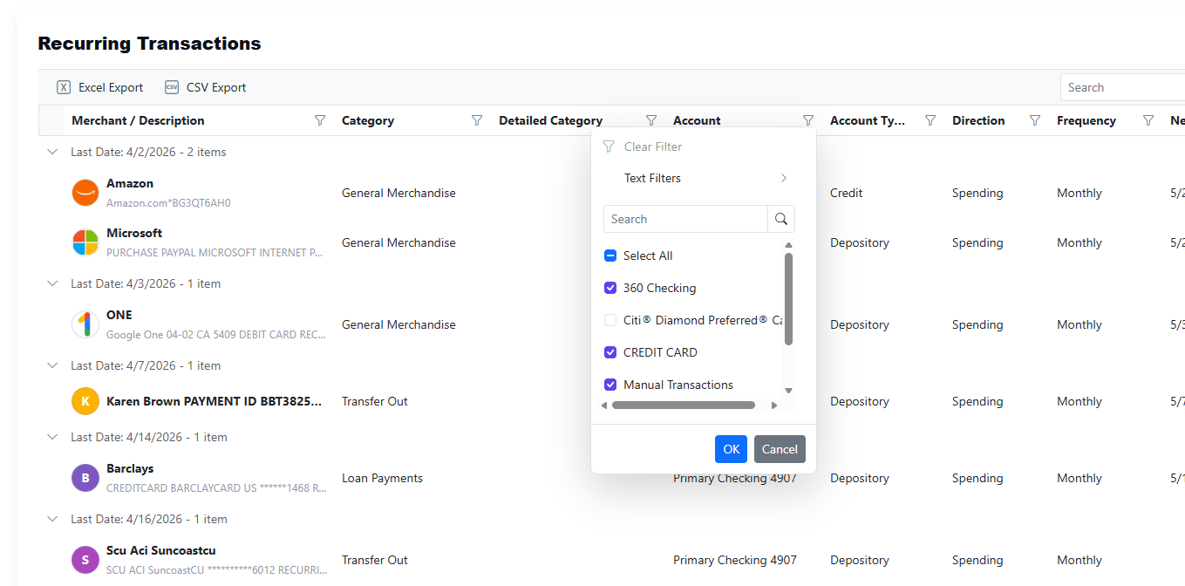Open filter for Frequency column
This screenshot has height=586, width=1185.
coord(1148,120)
